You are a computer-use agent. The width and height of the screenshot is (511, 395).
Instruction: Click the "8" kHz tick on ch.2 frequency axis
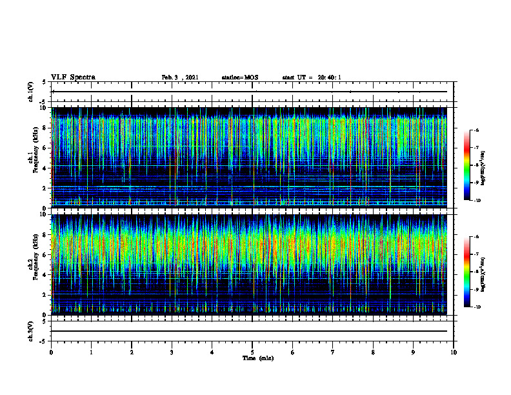[x=45, y=235]
